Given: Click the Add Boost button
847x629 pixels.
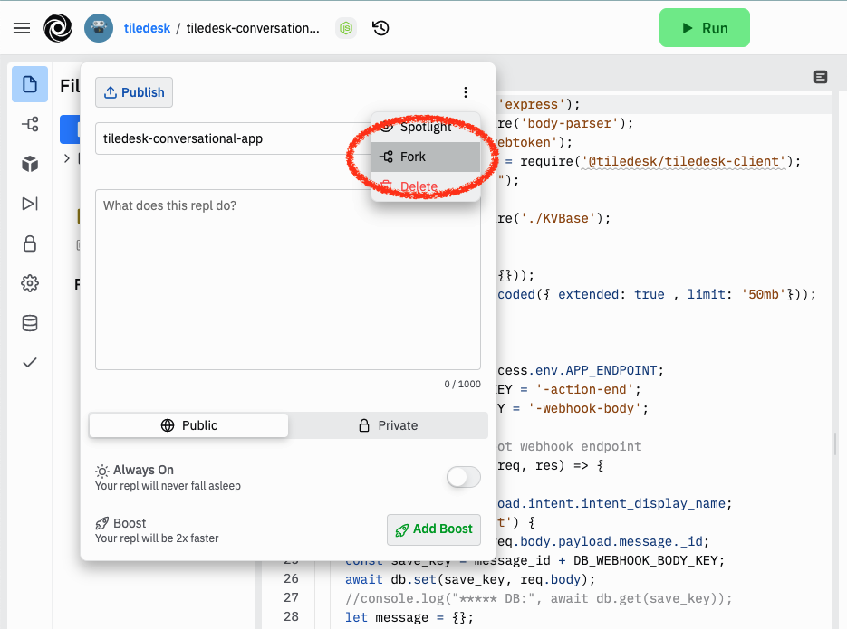Looking at the screenshot, I should 433,529.
